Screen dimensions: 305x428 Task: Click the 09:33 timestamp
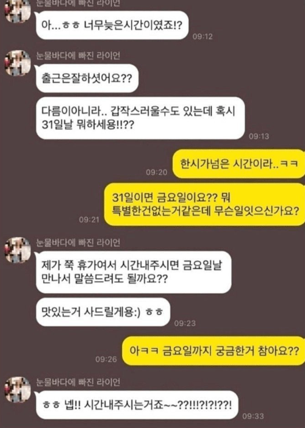tap(253, 416)
